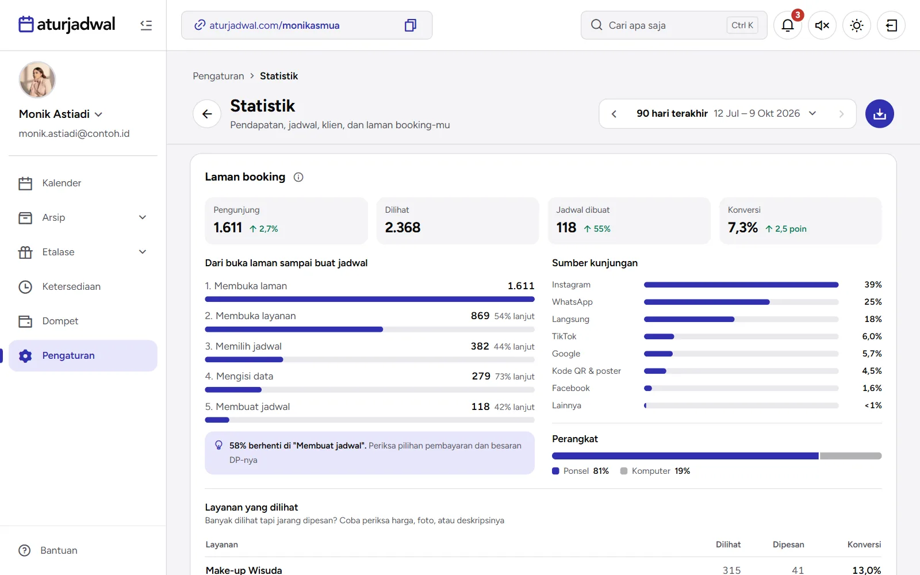Collapse the sidebar with the menu icon
This screenshot has height=575, width=920.
146,25
